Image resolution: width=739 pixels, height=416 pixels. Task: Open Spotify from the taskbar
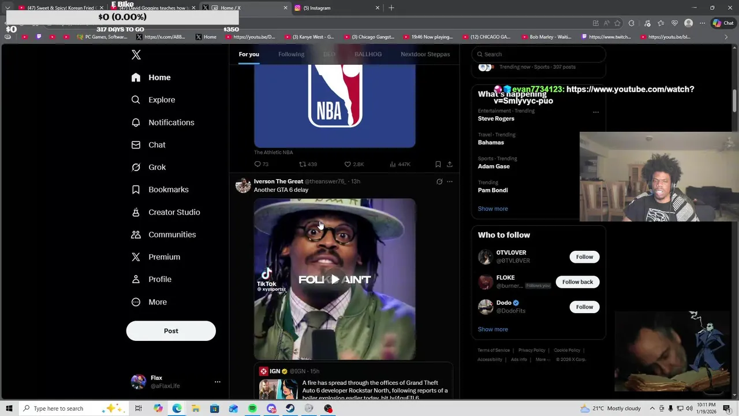[x=252, y=408]
